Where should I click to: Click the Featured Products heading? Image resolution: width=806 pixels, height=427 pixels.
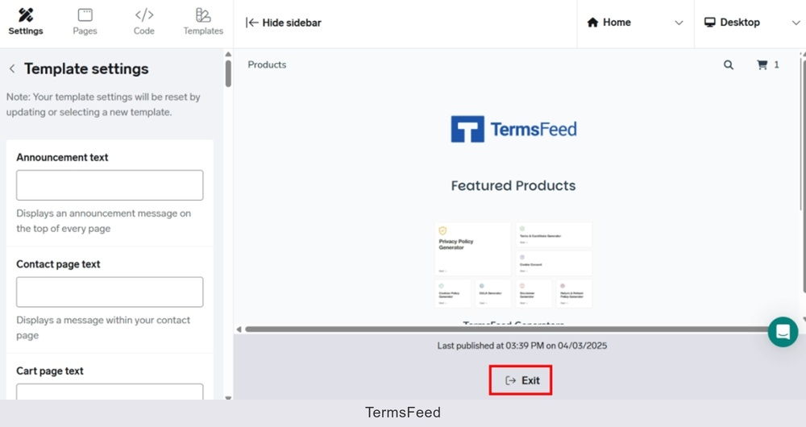513,185
